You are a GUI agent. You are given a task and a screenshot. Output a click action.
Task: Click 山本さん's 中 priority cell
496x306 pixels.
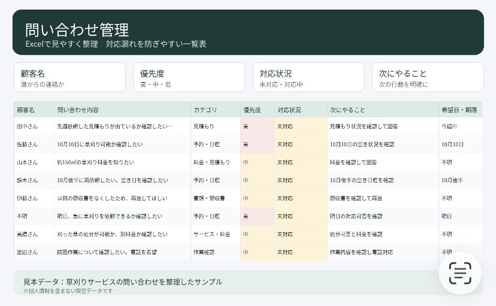tap(258, 162)
